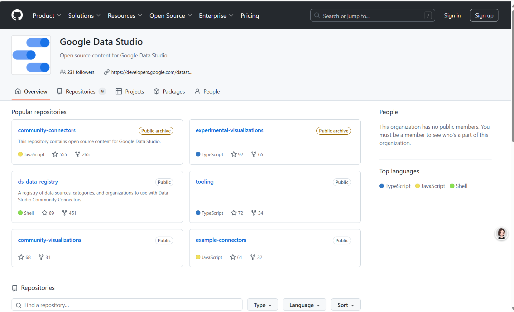
Task: Click the Public badge on ds-data-registry
Action: 164,182
